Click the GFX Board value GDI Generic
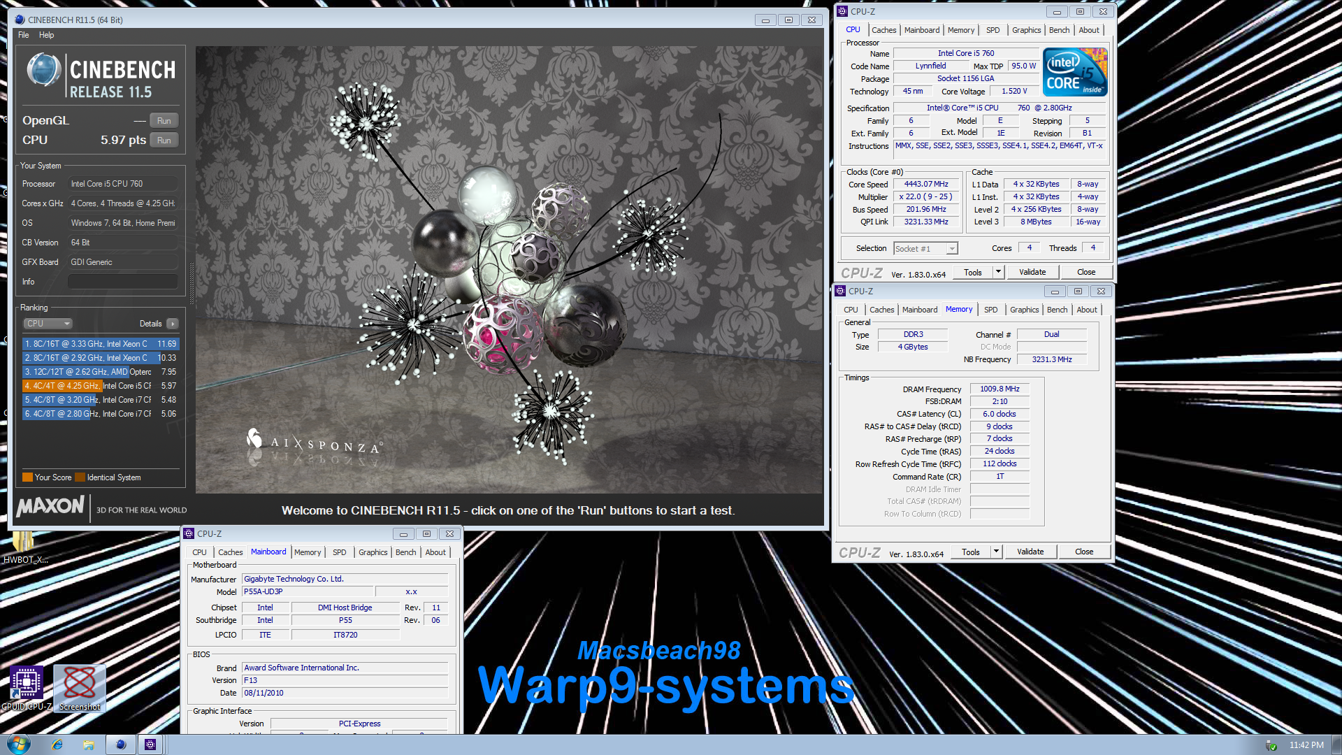 123,262
